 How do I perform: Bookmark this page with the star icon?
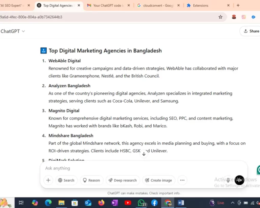pos(220,17)
